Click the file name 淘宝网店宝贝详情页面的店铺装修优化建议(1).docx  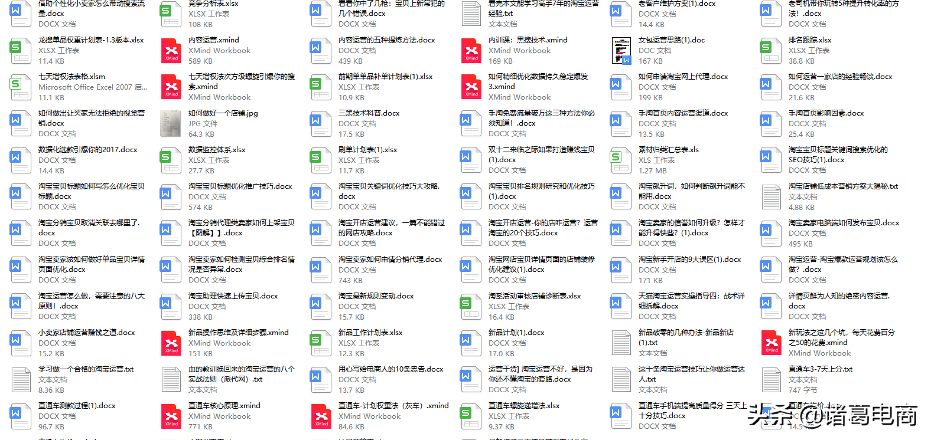coord(542,264)
